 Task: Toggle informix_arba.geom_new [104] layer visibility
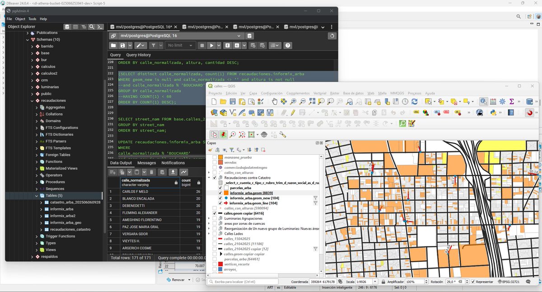220,198
